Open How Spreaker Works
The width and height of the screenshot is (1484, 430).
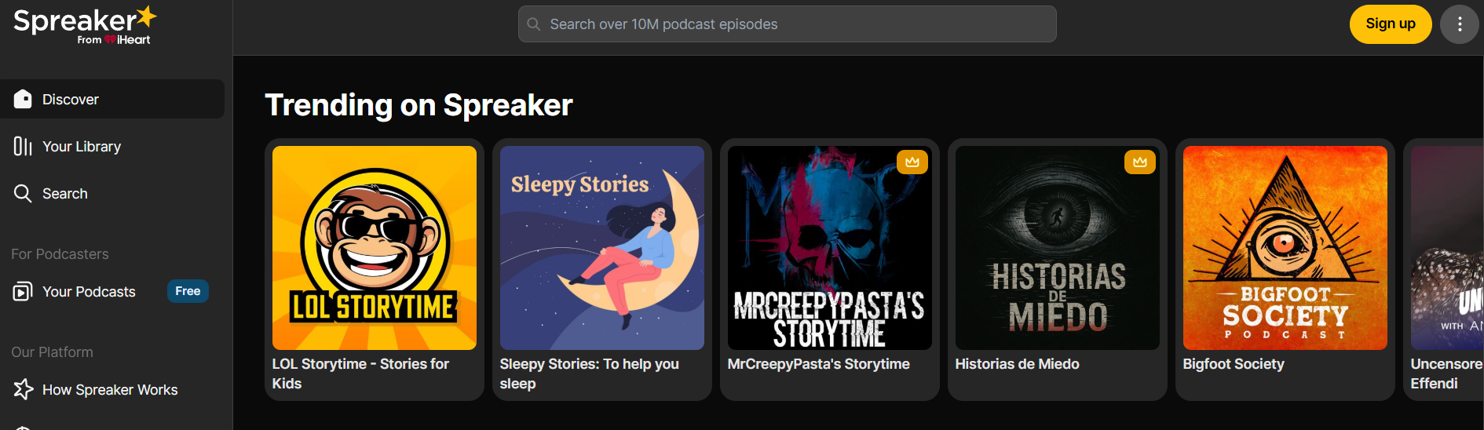[112, 389]
